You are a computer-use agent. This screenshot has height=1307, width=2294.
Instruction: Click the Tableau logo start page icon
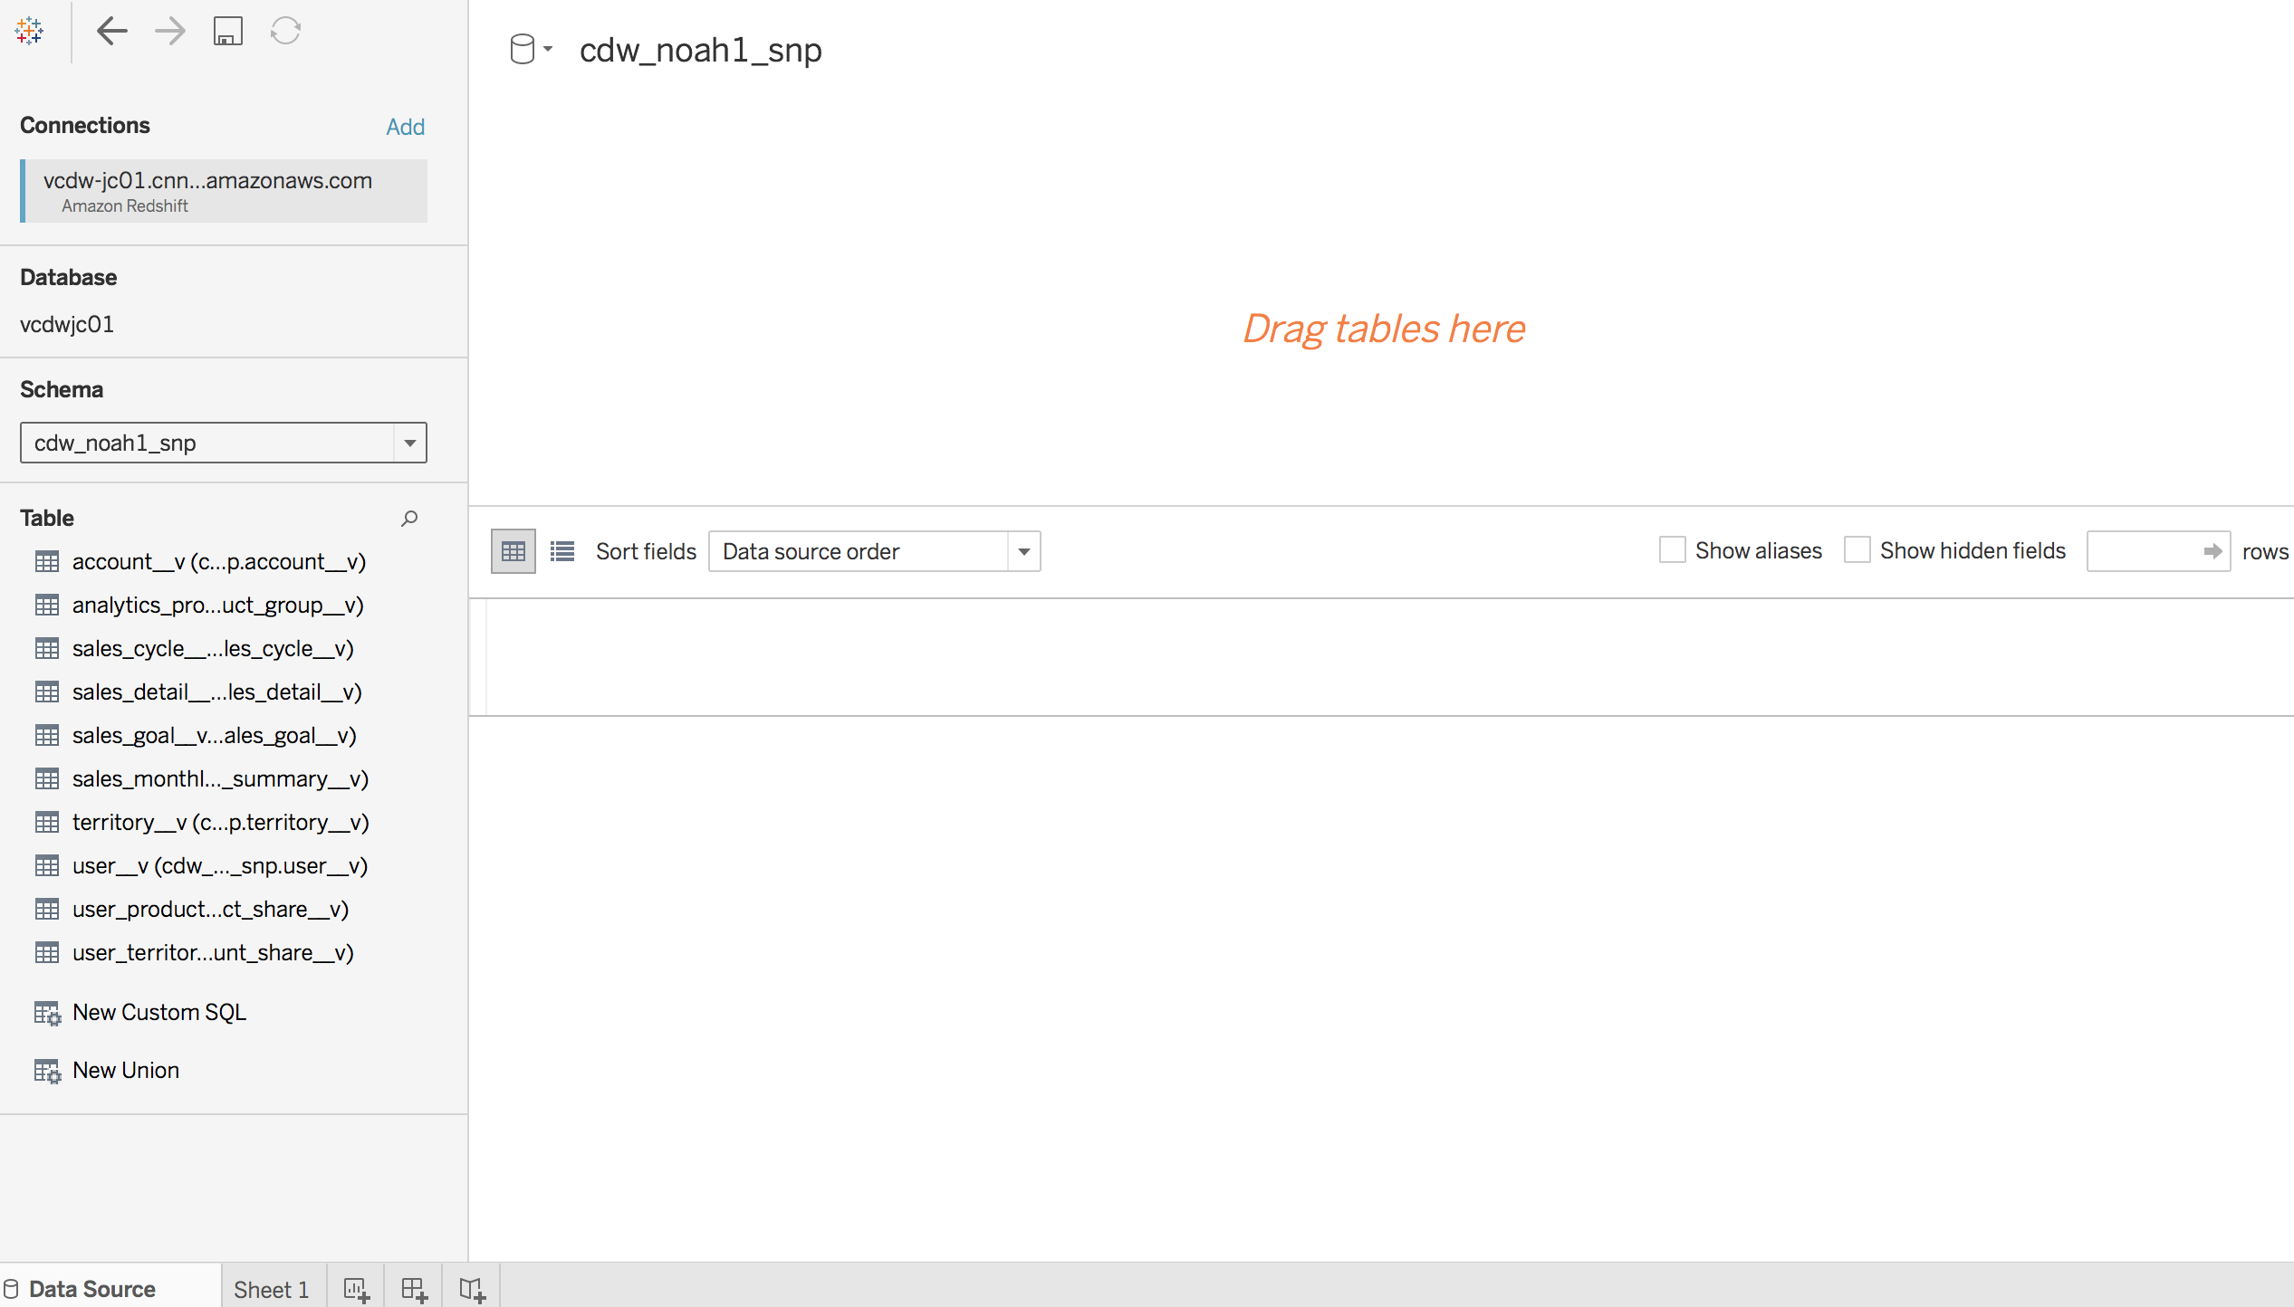point(29,31)
